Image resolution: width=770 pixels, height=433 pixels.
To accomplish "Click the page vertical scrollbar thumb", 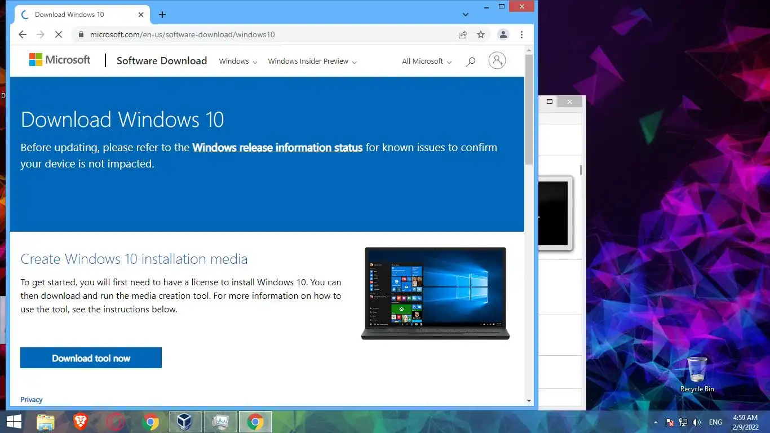I will (529, 110).
